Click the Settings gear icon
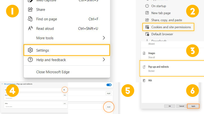 (x=30, y=50)
